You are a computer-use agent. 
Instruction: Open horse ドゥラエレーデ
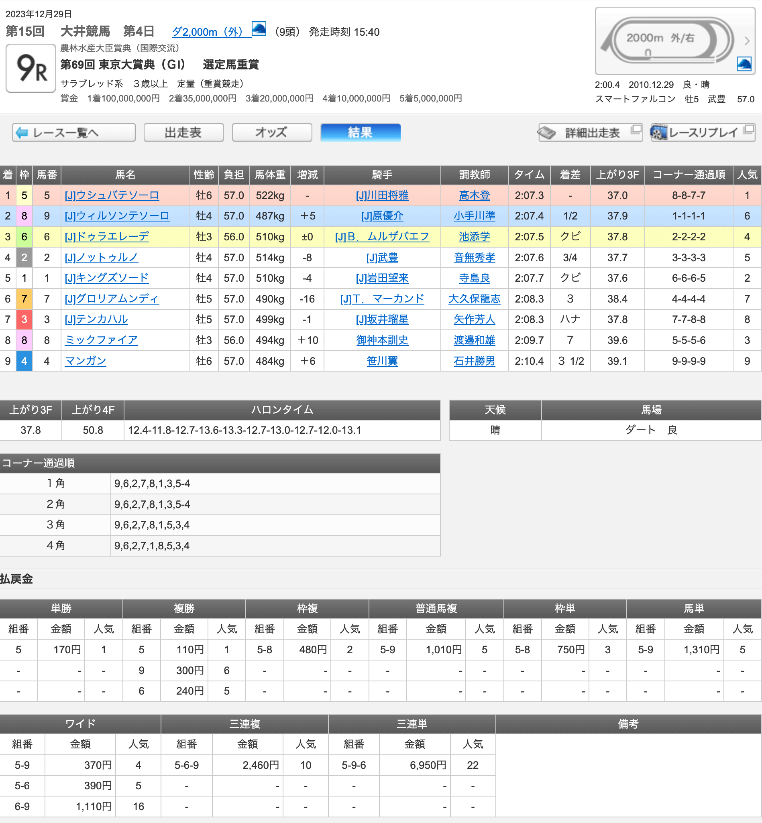pos(107,237)
